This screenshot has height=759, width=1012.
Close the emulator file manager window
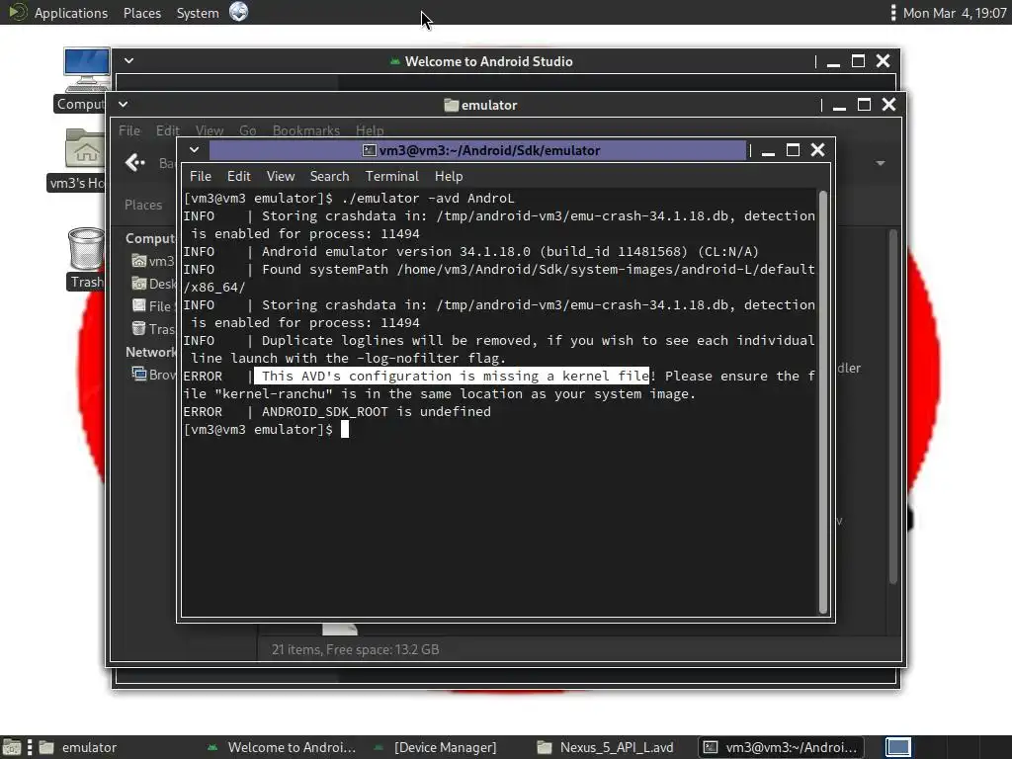888,105
